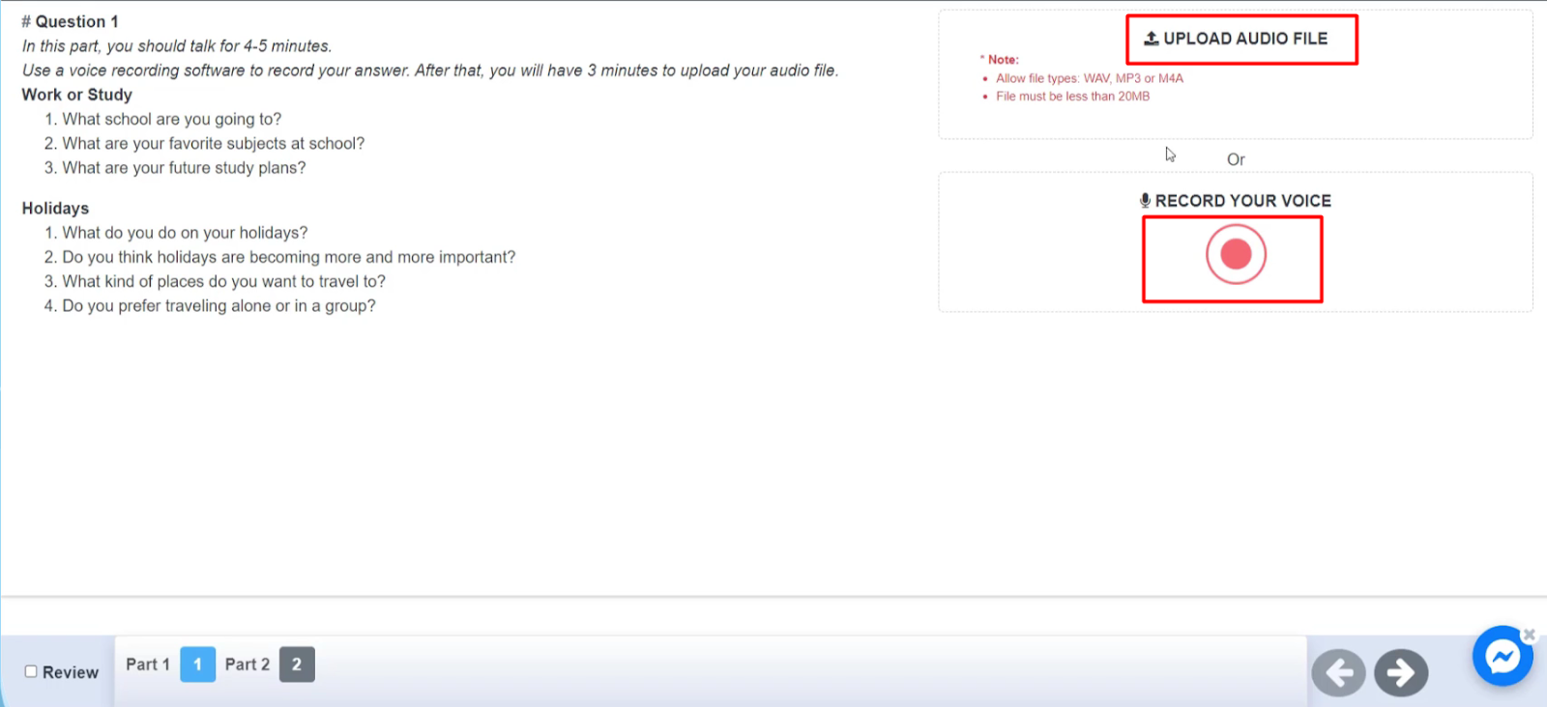Click the Work or Study heading
The width and height of the screenshot is (1547, 707).
coord(77,95)
